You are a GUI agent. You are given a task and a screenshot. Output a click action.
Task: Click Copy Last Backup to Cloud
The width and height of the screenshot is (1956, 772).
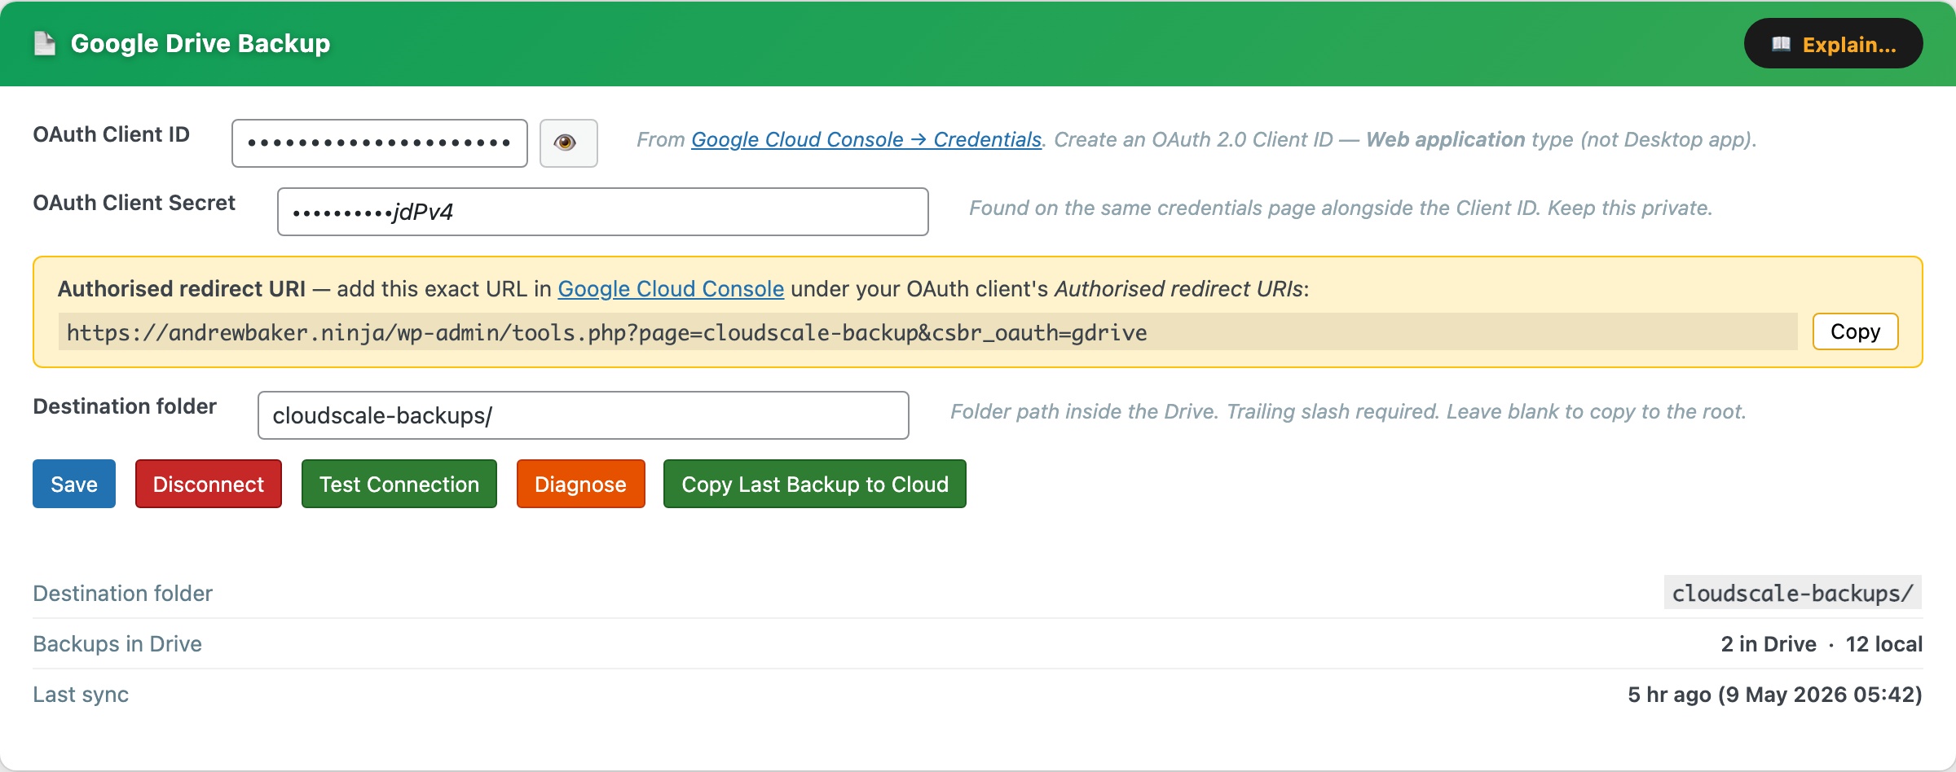pos(815,484)
